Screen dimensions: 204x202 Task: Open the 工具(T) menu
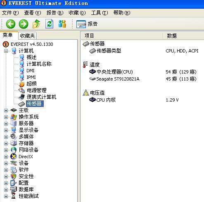(100, 13)
